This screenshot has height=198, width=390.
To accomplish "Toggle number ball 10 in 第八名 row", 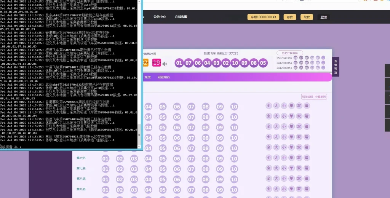I will tap(234, 179).
